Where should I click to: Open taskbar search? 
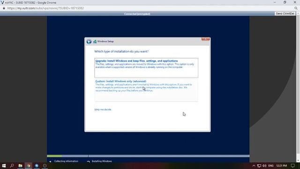[12, 166]
